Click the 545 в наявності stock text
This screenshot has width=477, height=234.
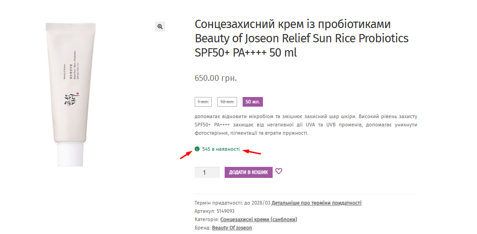[x=221, y=149]
